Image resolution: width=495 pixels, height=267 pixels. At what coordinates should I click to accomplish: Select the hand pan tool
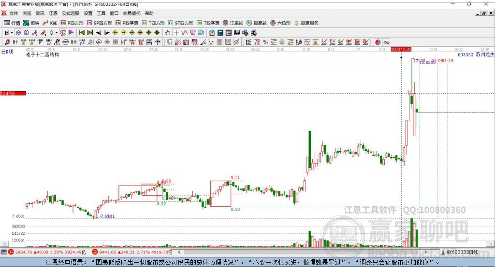tap(168, 33)
